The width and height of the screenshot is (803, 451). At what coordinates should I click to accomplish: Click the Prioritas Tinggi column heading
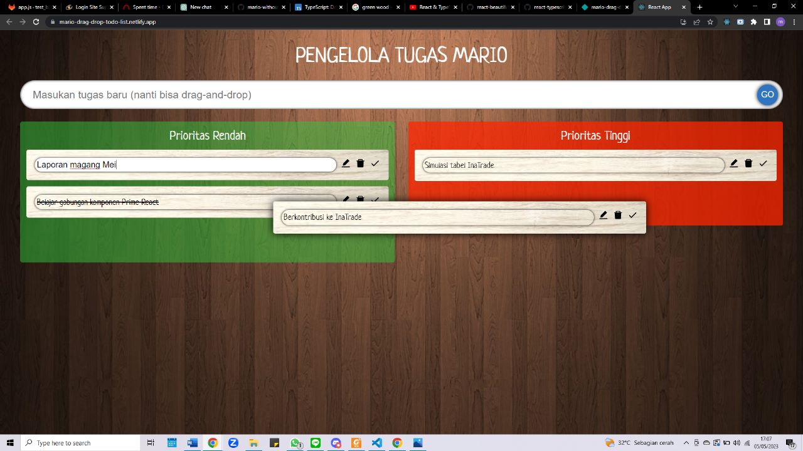coord(595,136)
